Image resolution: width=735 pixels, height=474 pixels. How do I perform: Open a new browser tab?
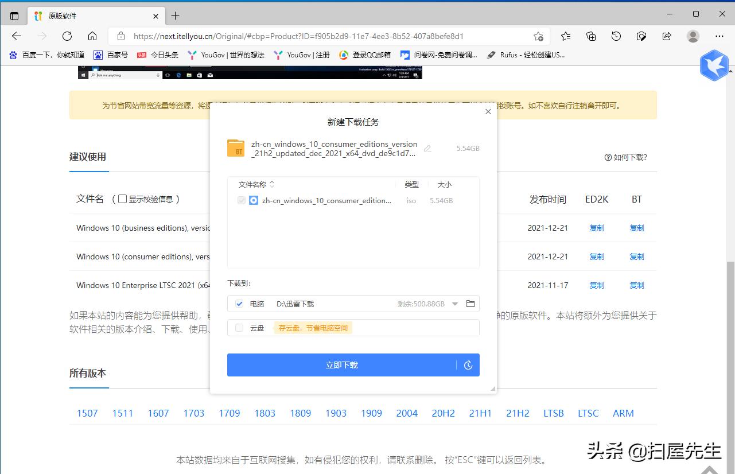click(x=175, y=15)
